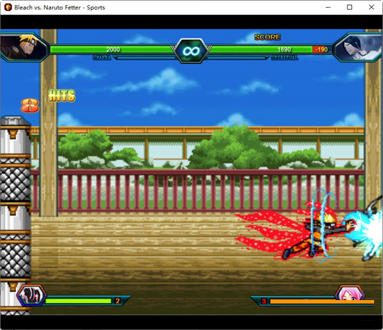
Task: Select the bottom-left assist character icon
Action: pyautogui.click(x=30, y=296)
